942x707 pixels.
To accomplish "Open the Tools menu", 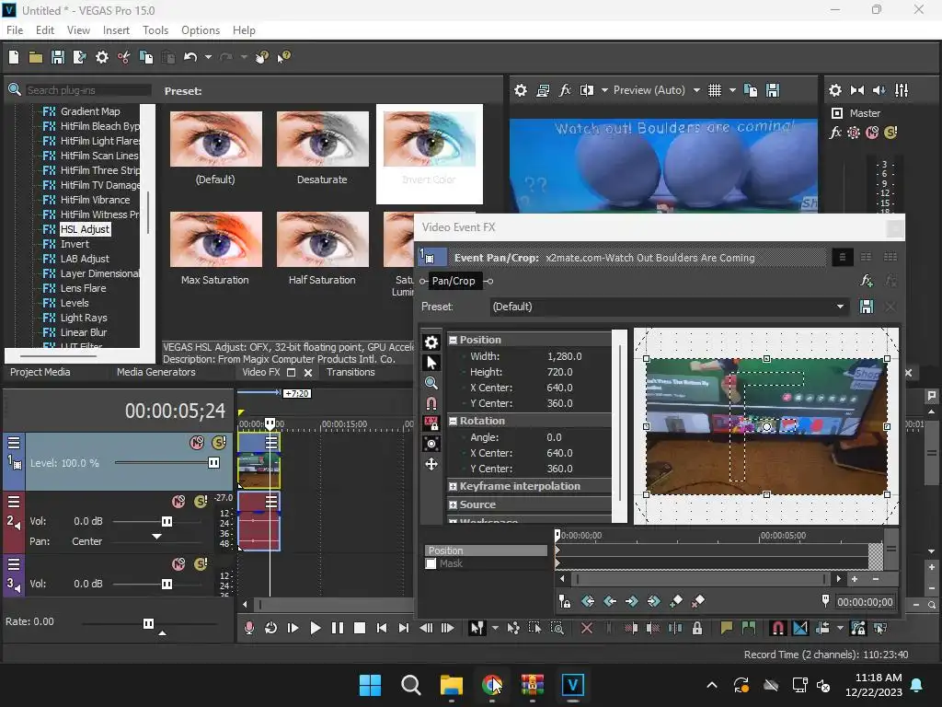I will coord(155,30).
